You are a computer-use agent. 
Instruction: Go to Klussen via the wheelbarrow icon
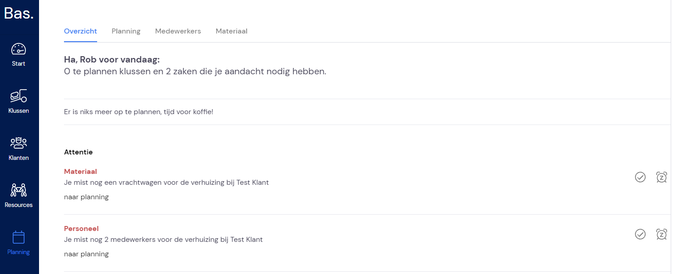[19, 96]
